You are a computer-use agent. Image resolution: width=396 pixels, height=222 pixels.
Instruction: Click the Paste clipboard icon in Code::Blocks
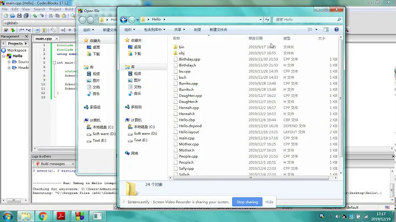click(x=64, y=15)
